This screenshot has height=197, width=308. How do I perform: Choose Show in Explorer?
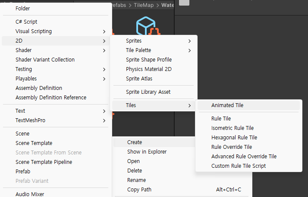154,151
